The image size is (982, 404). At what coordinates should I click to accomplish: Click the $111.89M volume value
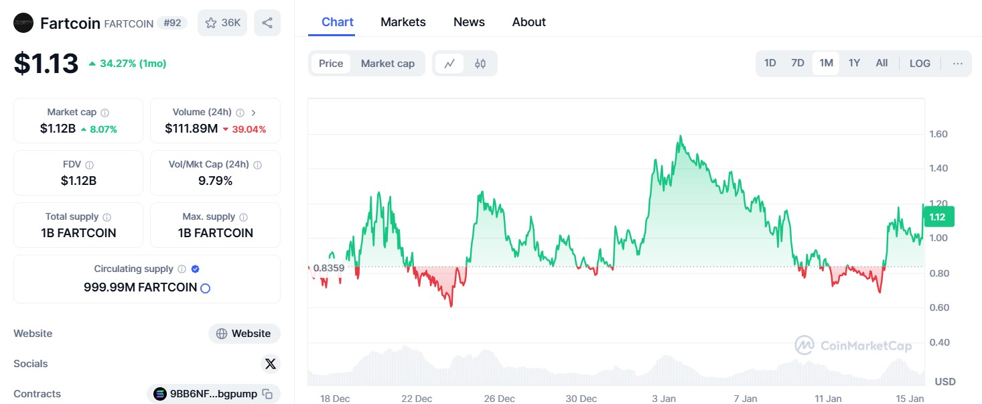(x=192, y=129)
